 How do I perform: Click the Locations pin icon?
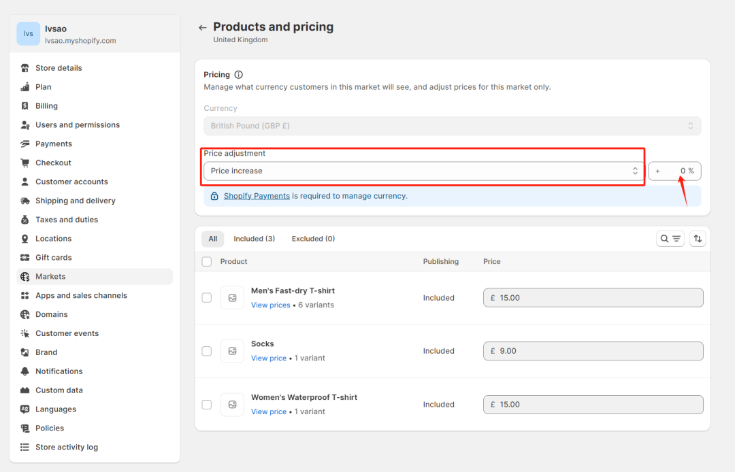coord(25,239)
